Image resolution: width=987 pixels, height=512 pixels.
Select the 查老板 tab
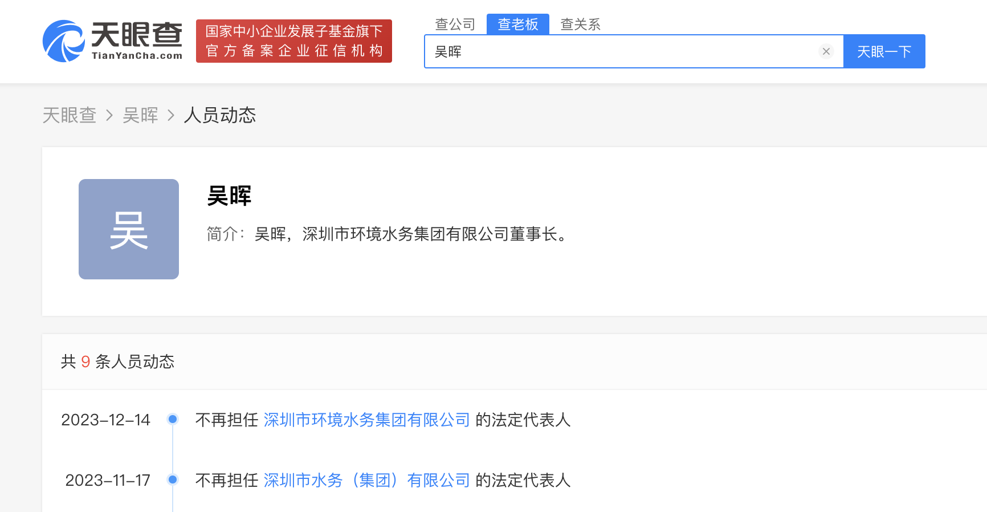tap(517, 24)
